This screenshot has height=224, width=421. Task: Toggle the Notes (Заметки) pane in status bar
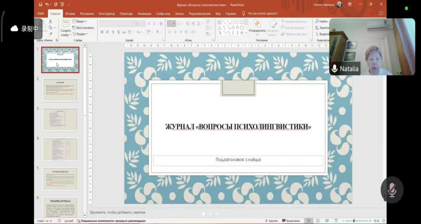tap(271, 221)
